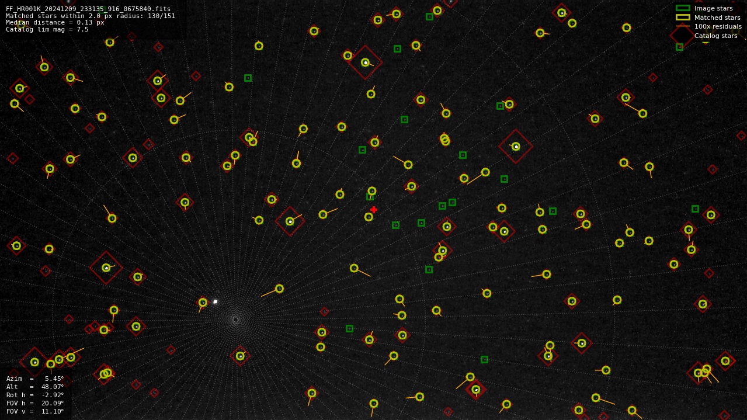Viewport: 747px width, 420px height.
Task: Click the 'Catalog lim mag = 7.5' line
Action: point(47,29)
